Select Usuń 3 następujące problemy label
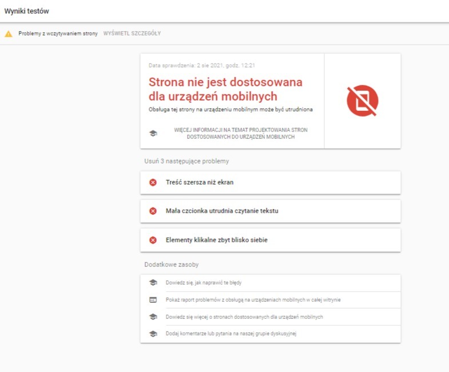Screen dimensions: 449x372 pos(186,161)
